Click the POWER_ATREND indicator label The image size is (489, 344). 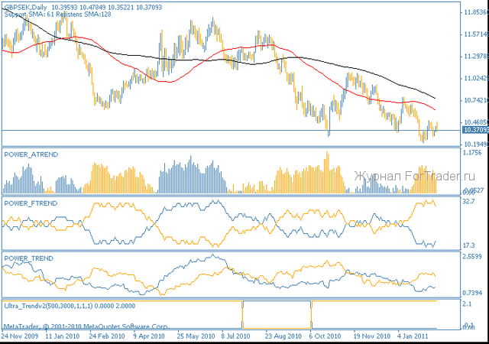31,154
